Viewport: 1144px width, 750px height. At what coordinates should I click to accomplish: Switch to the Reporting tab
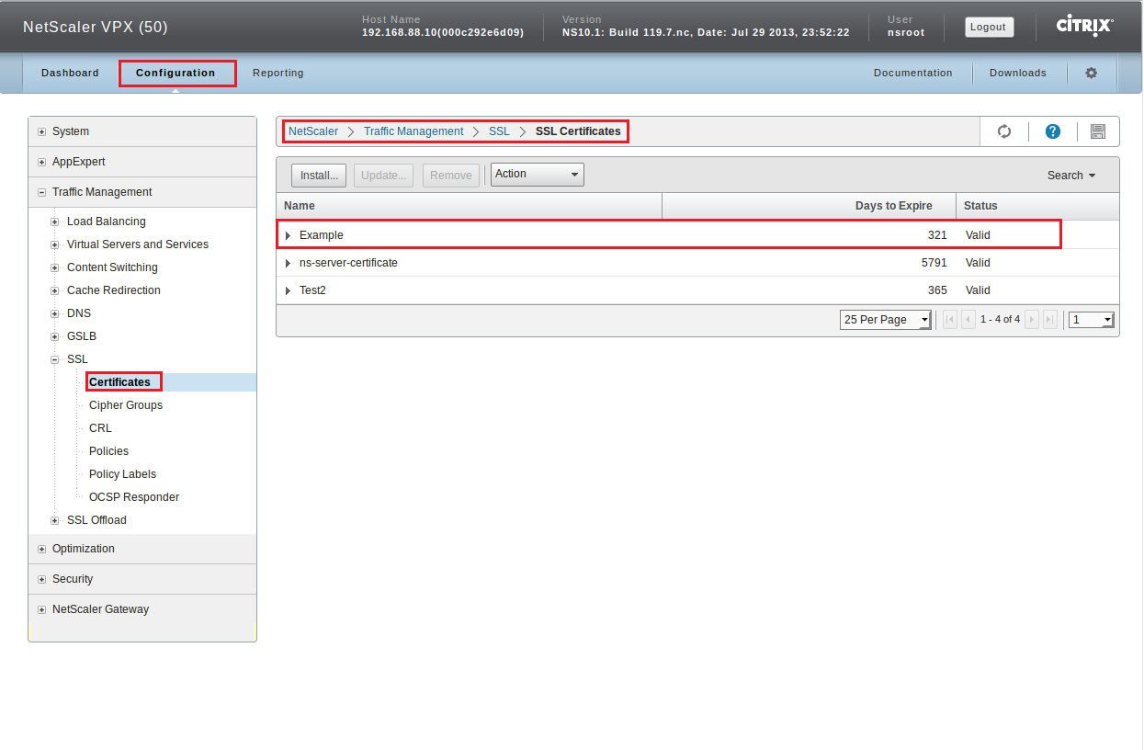click(278, 73)
